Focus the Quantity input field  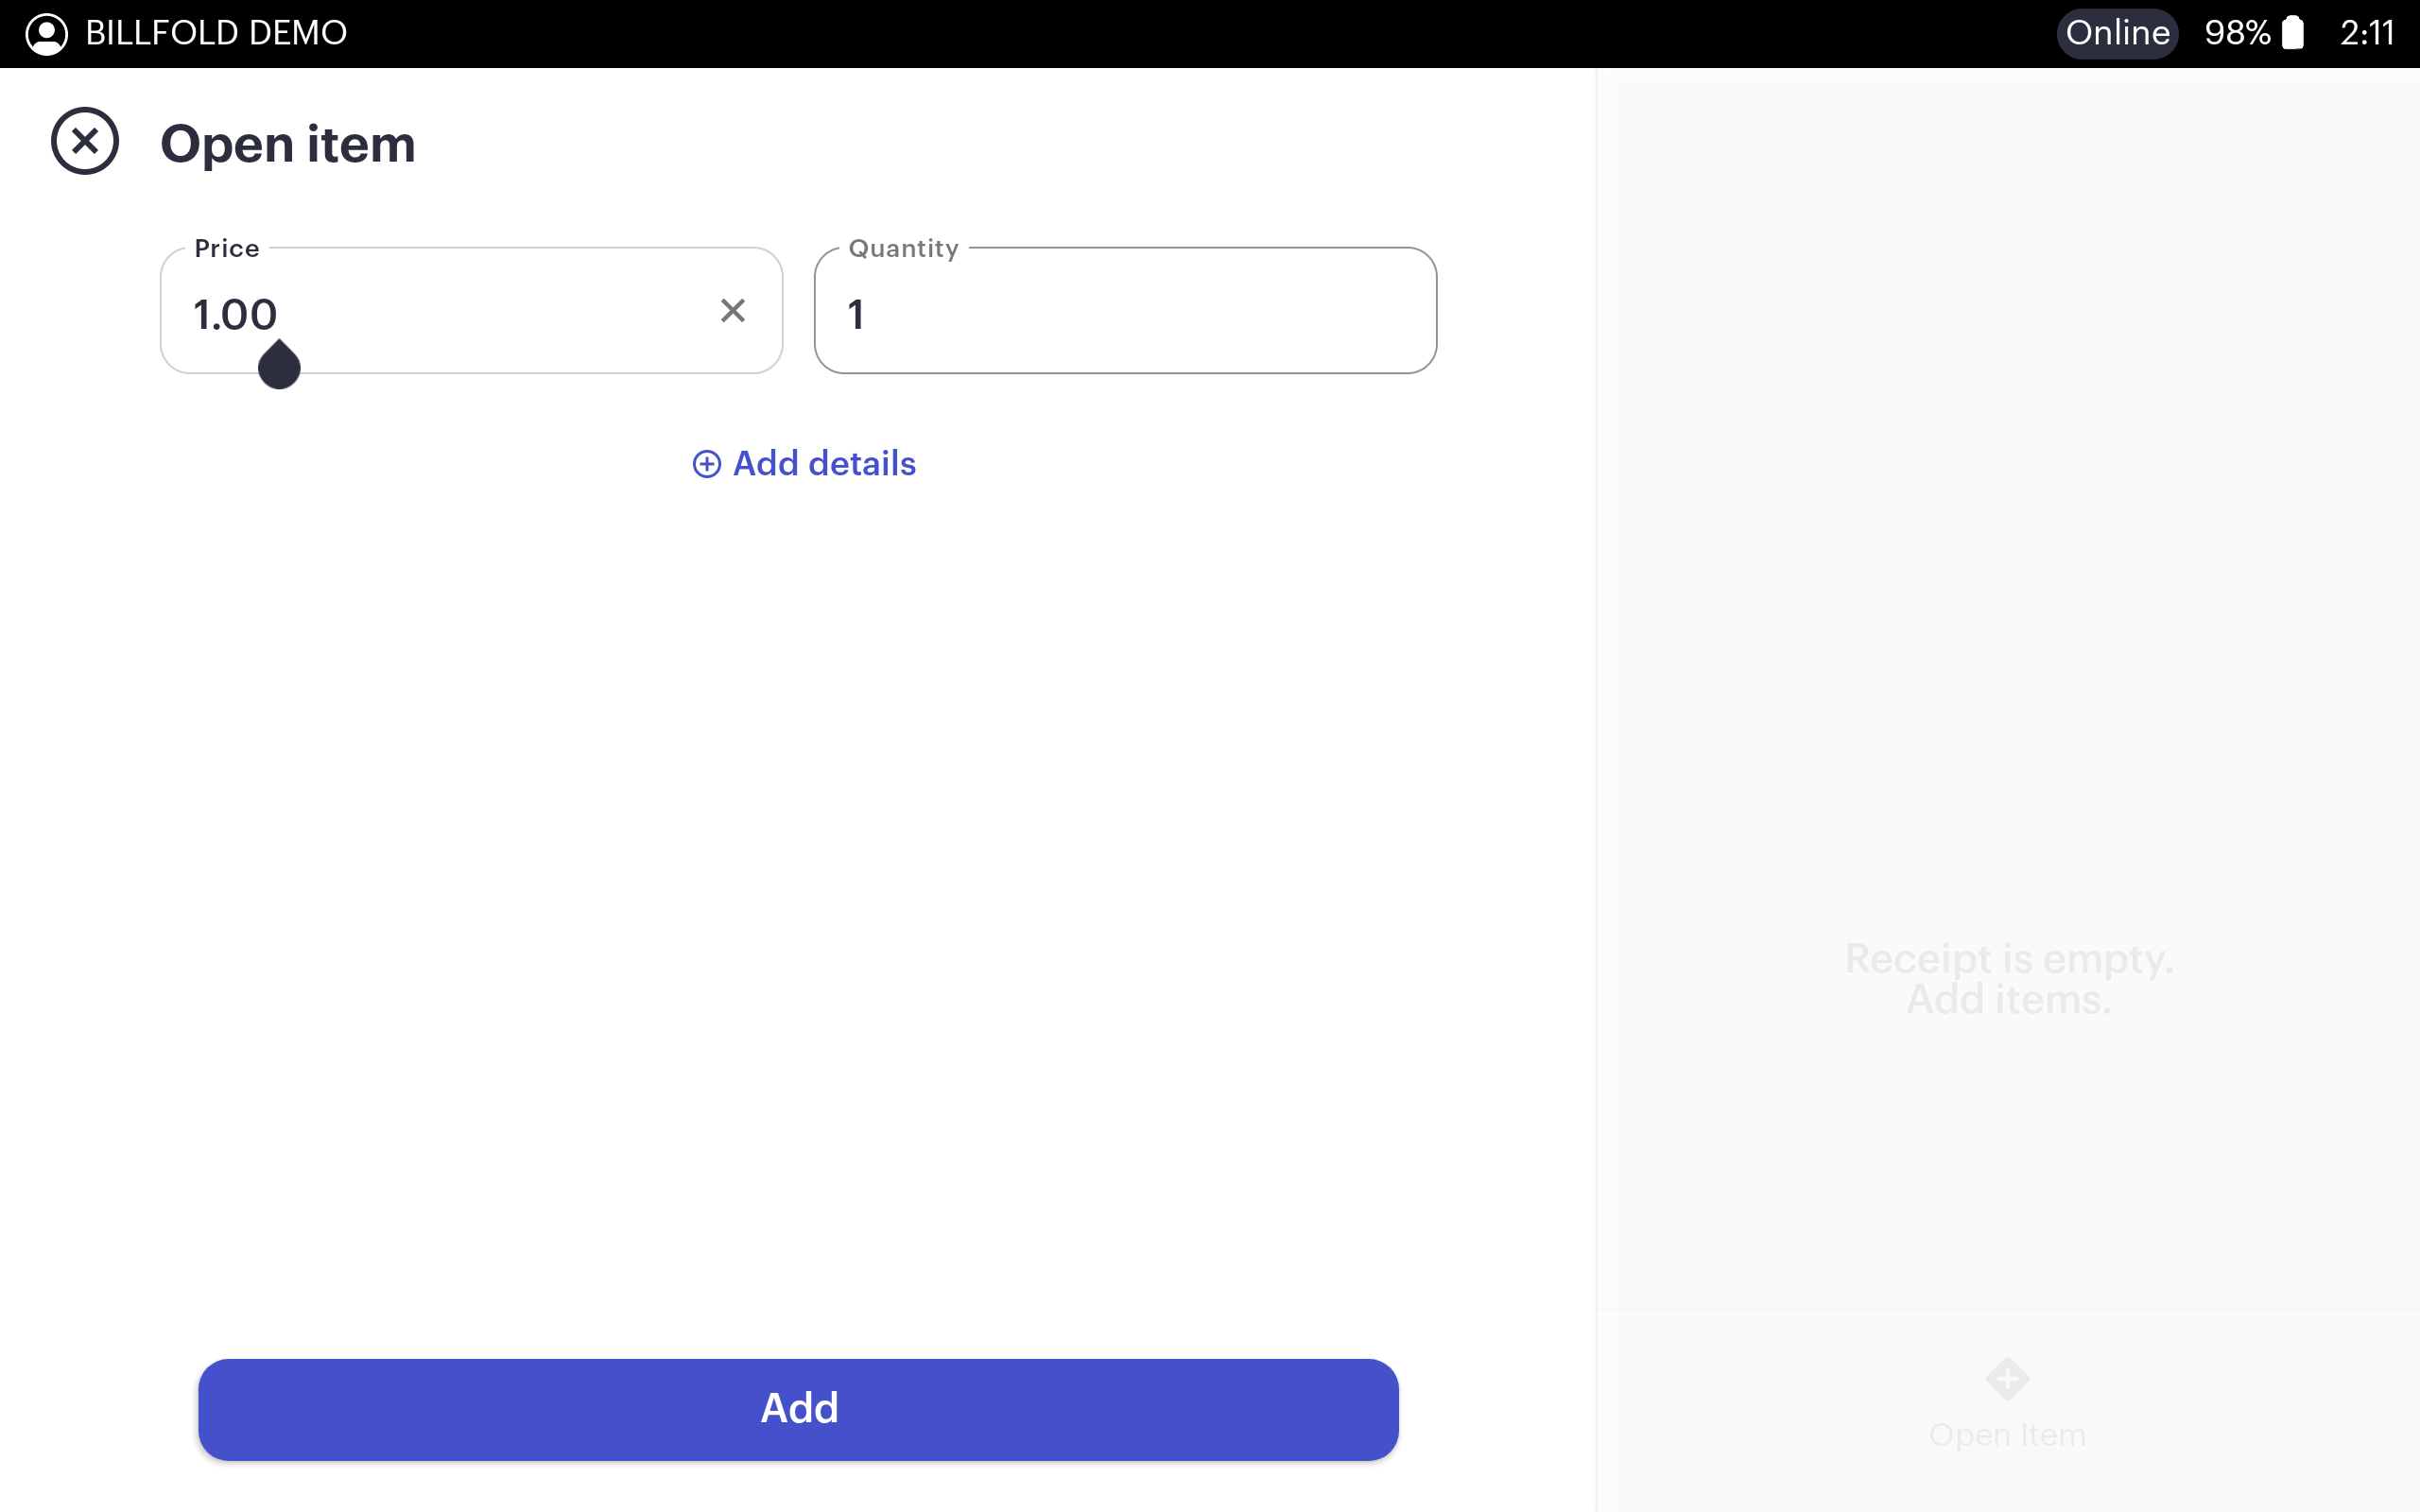tap(1125, 313)
